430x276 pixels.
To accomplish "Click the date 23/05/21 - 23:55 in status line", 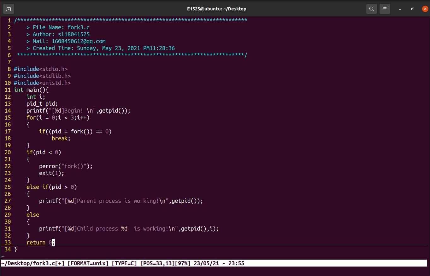I will [219, 263].
